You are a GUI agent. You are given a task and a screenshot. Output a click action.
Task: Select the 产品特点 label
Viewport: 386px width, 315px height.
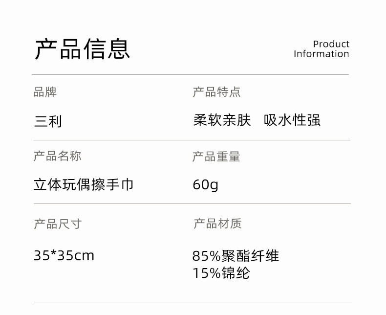point(216,92)
